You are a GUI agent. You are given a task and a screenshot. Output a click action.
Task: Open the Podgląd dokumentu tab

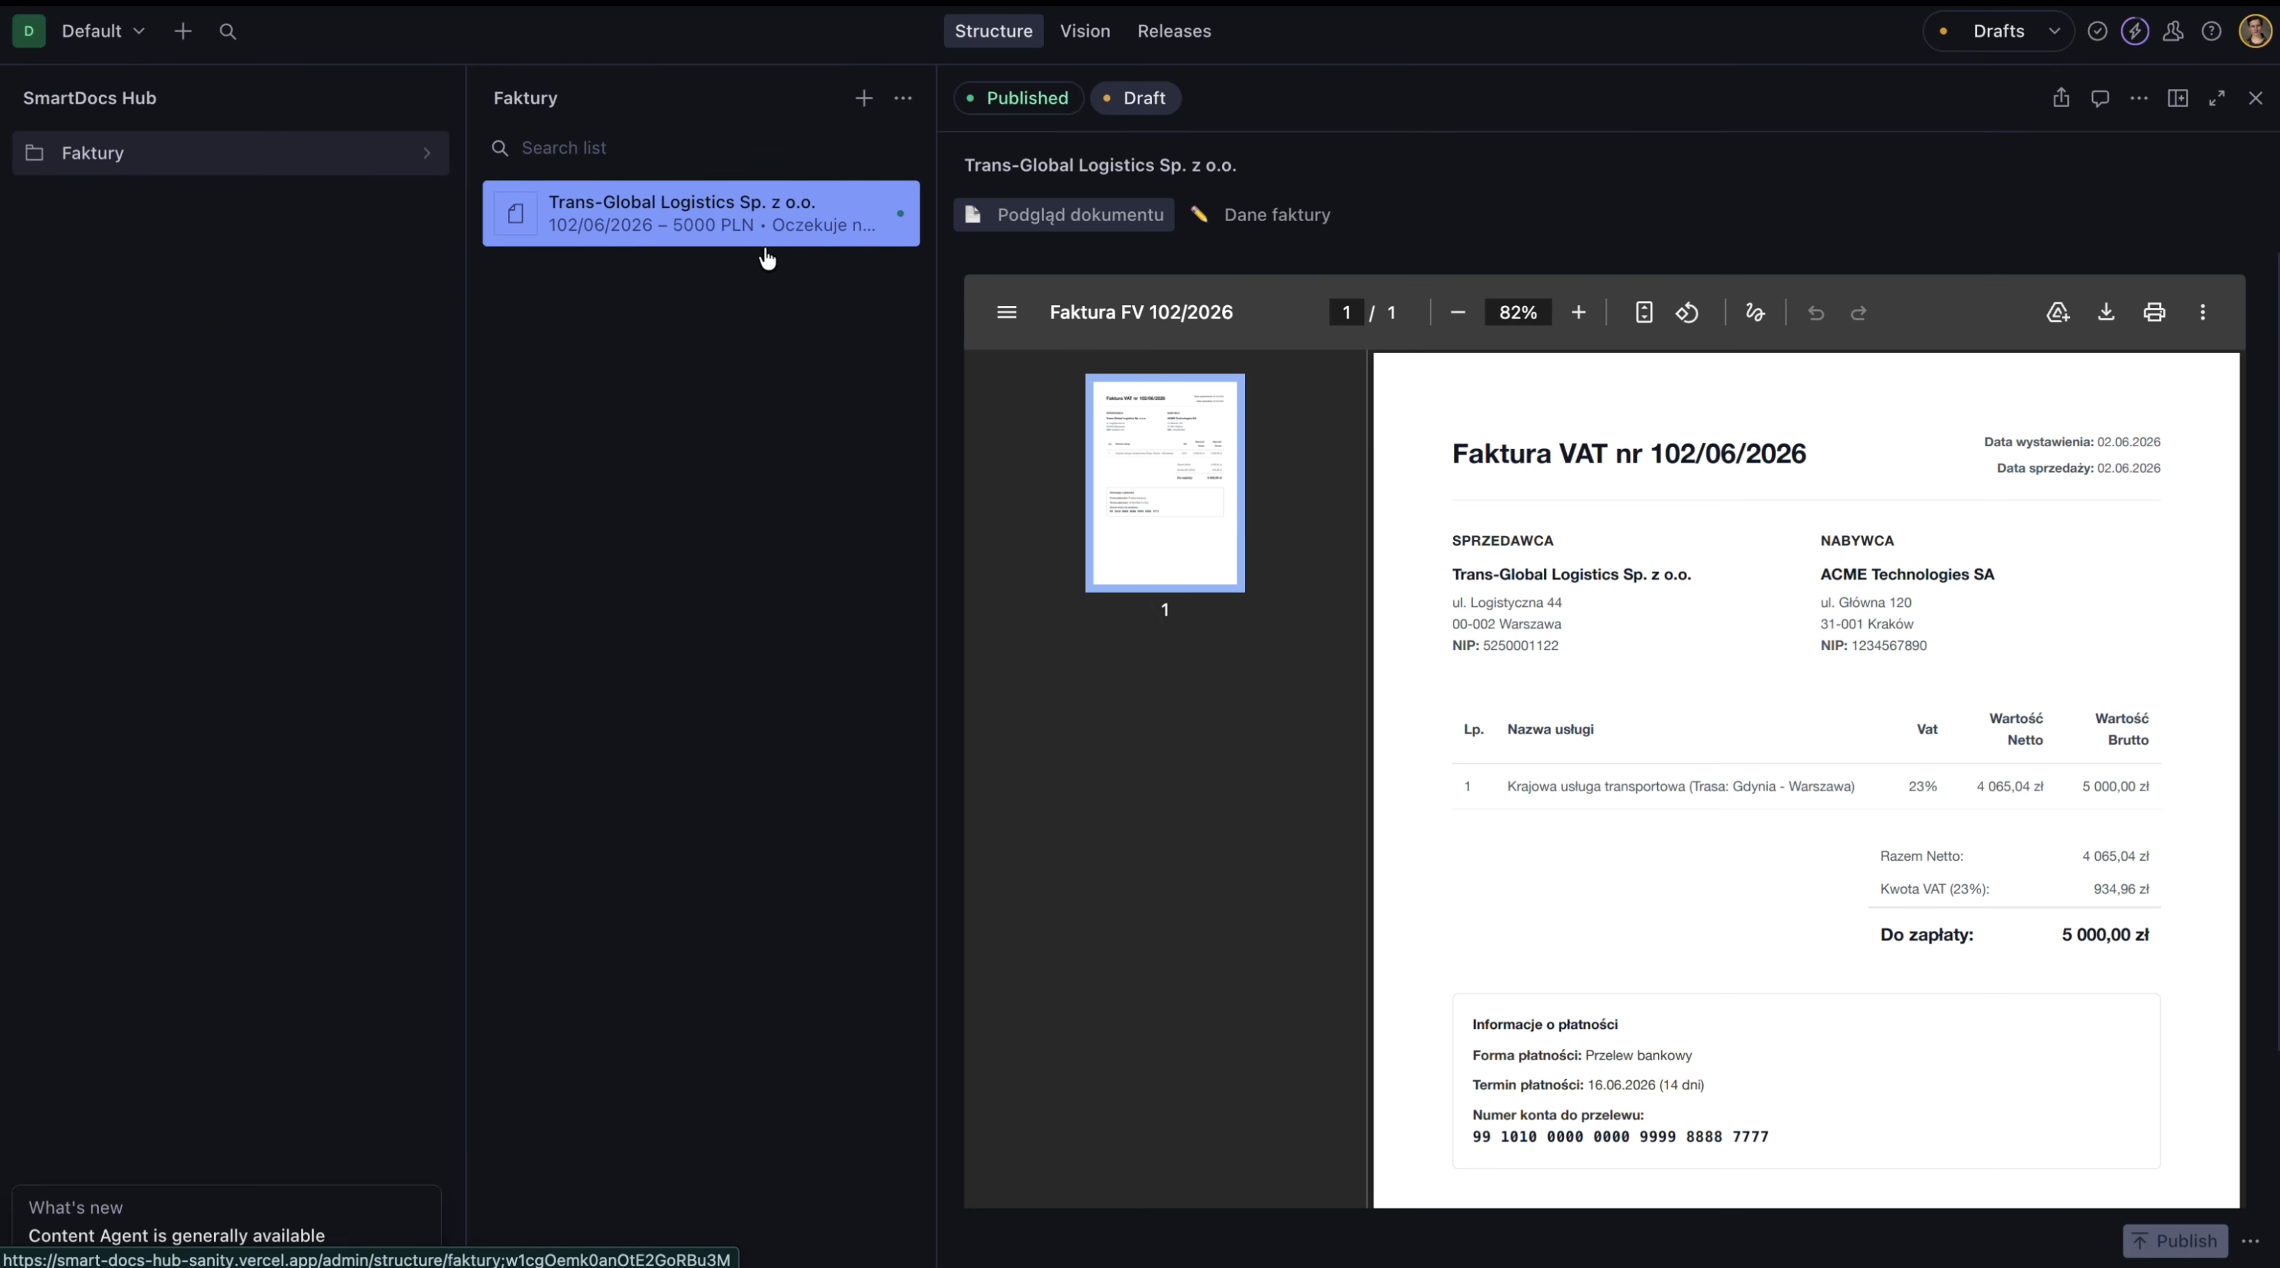(1064, 215)
